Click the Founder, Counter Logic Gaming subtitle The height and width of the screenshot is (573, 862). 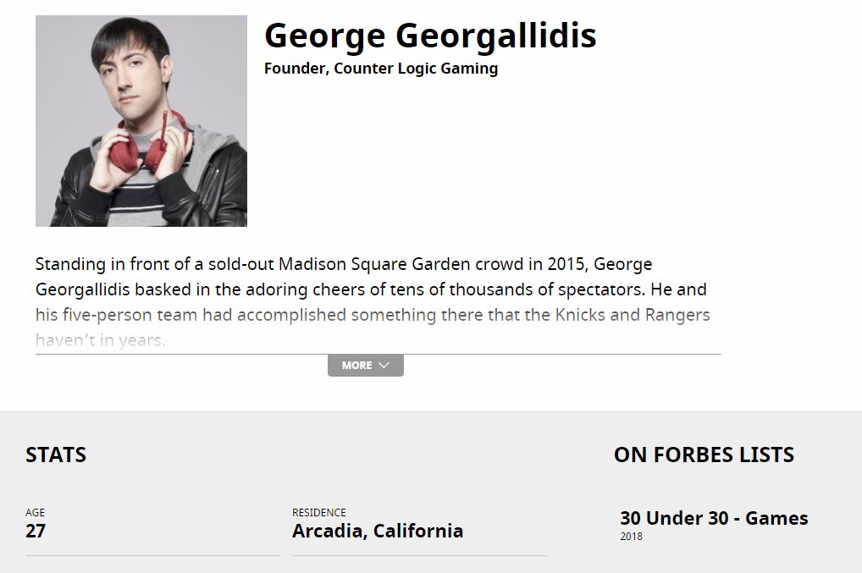coord(381,69)
